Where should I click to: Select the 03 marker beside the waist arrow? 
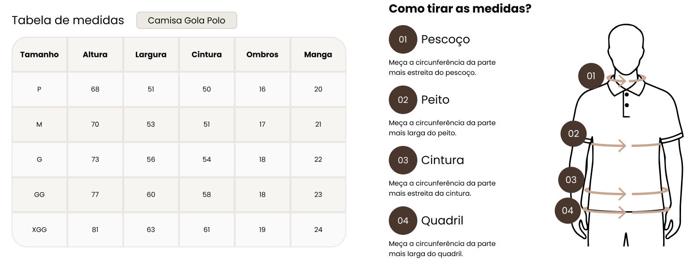pyautogui.click(x=571, y=180)
